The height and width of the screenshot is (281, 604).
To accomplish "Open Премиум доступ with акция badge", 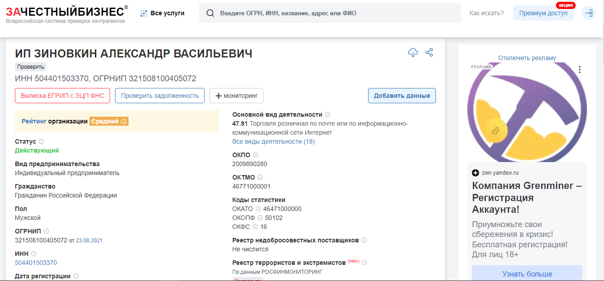I will [x=543, y=13].
